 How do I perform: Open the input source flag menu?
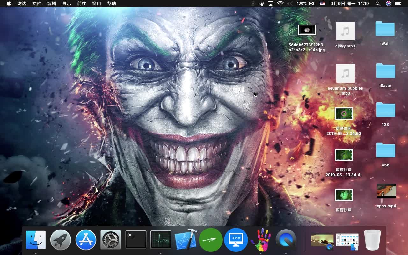(x=323, y=4)
